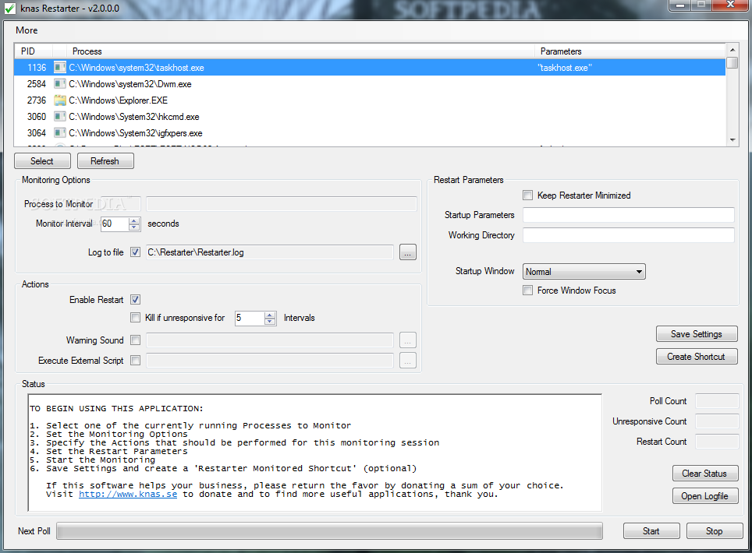Browse for log file with ellipsis button
The height and width of the screenshot is (553, 752).
[x=408, y=252]
